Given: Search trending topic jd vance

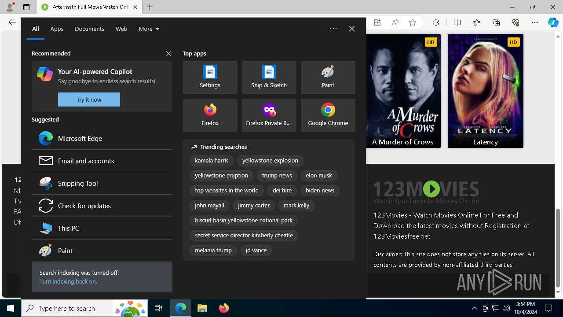Looking at the screenshot, I should 256,250.
